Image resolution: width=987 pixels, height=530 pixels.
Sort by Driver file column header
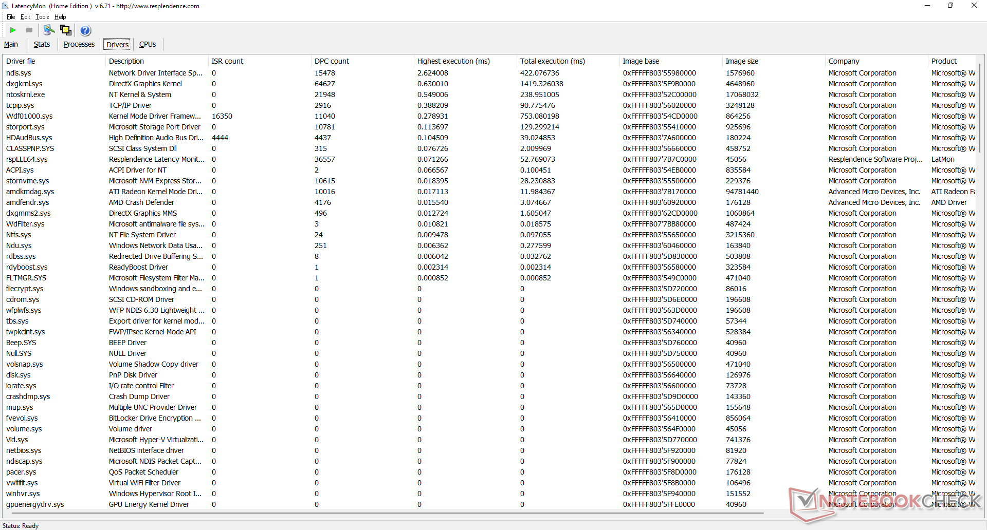point(53,61)
